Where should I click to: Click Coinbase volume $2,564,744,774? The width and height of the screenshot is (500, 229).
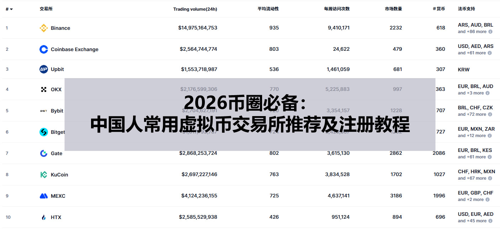[198, 49]
